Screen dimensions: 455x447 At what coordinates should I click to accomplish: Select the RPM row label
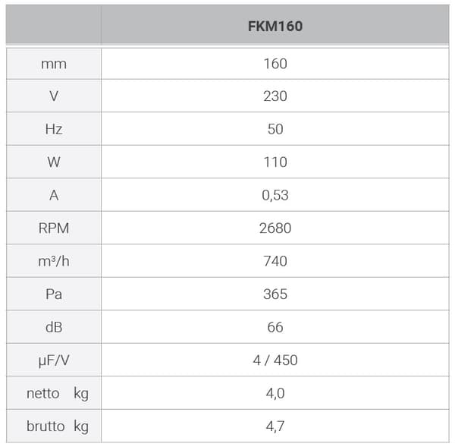(54, 228)
